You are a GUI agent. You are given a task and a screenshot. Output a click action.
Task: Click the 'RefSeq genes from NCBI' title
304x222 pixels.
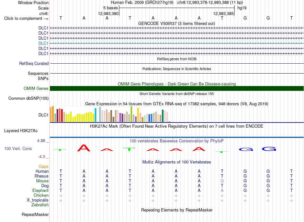[x=177, y=59]
